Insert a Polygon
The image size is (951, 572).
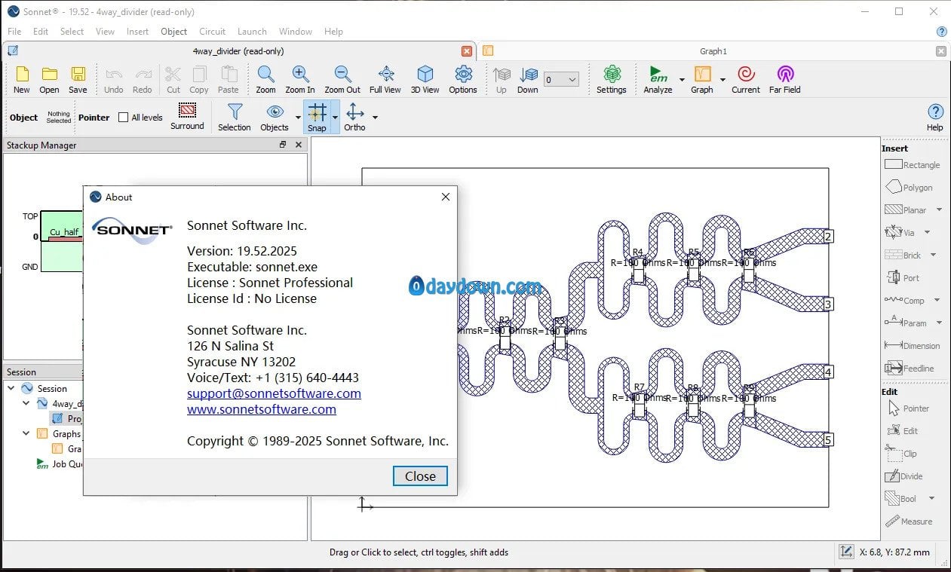(x=909, y=188)
